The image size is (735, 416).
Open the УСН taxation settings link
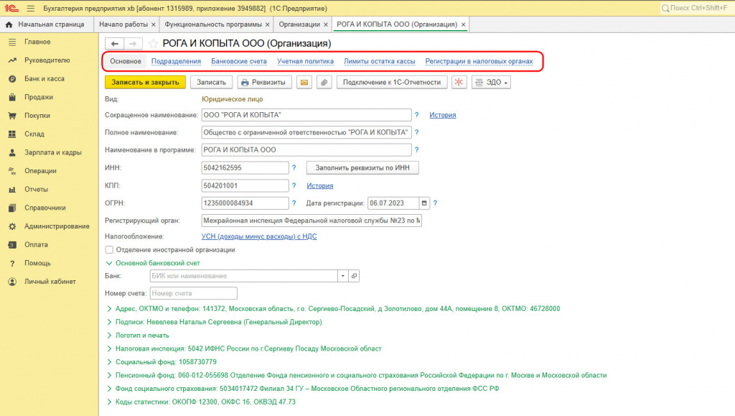pyautogui.click(x=259, y=236)
